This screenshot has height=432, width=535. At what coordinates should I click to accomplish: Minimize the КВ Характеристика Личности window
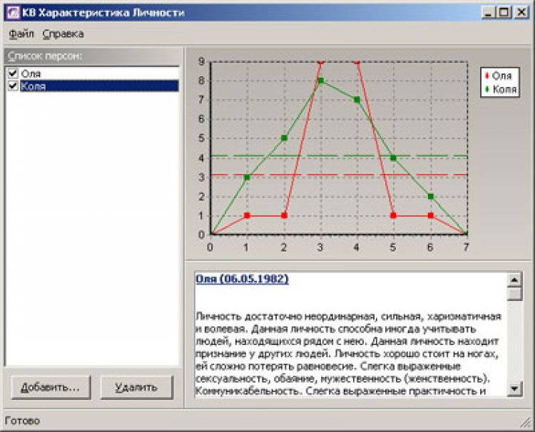click(x=489, y=13)
